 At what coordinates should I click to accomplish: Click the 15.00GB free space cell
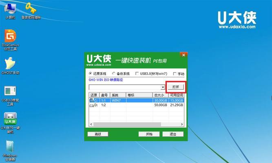pyautogui.click(x=177, y=100)
